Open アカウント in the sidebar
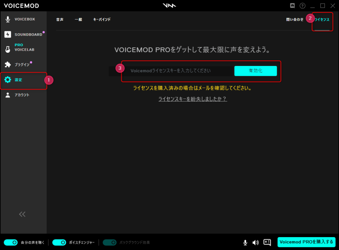This screenshot has height=250, width=339. 22,95
